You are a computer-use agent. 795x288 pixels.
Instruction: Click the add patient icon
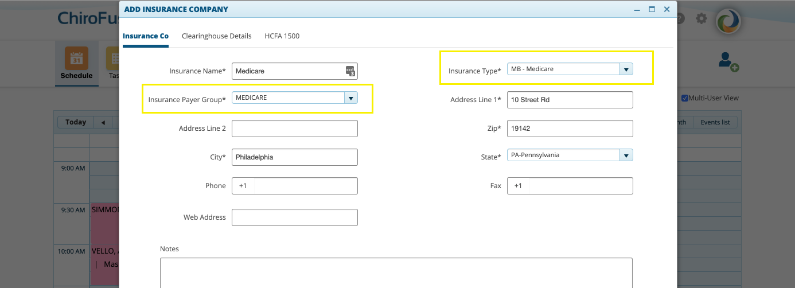click(728, 61)
